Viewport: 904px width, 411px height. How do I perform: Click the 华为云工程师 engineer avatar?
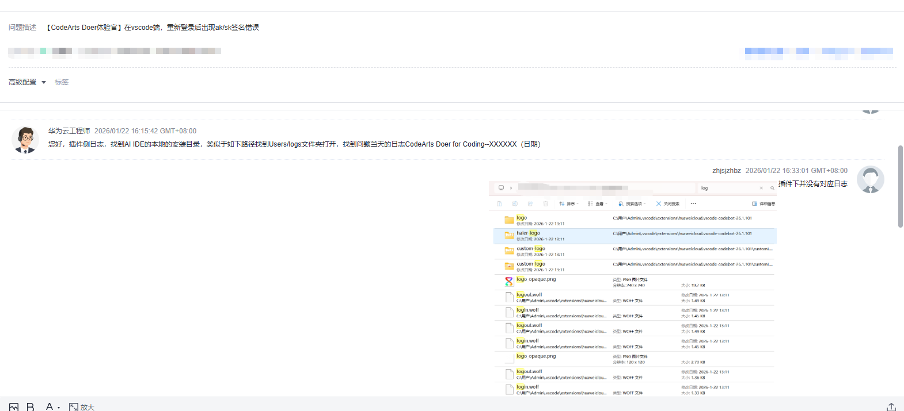25,140
